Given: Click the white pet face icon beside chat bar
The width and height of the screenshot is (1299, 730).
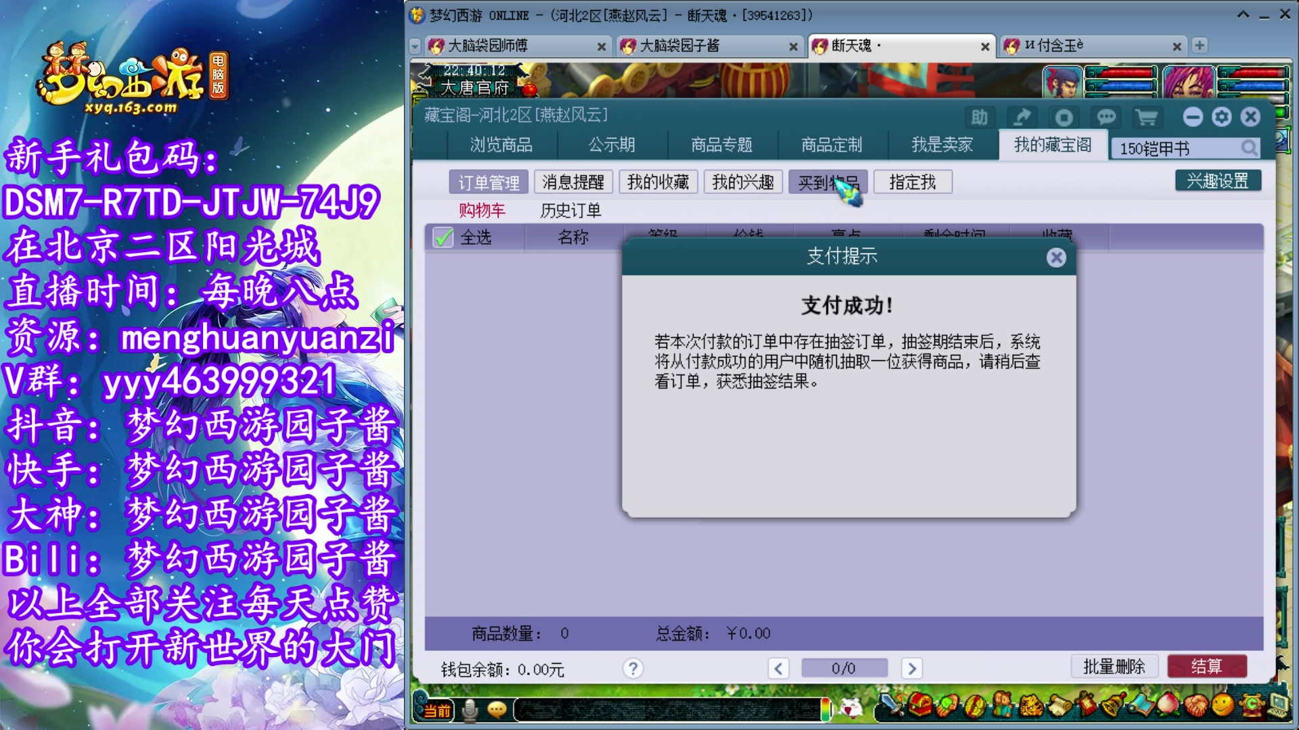Looking at the screenshot, I should 851,708.
